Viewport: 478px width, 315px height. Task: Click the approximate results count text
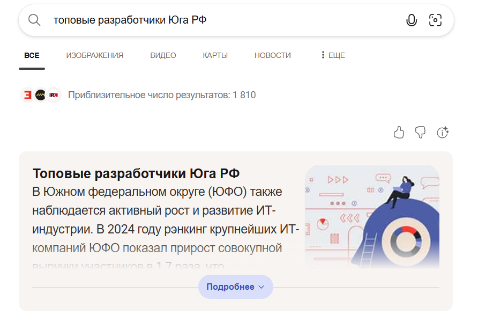(162, 95)
